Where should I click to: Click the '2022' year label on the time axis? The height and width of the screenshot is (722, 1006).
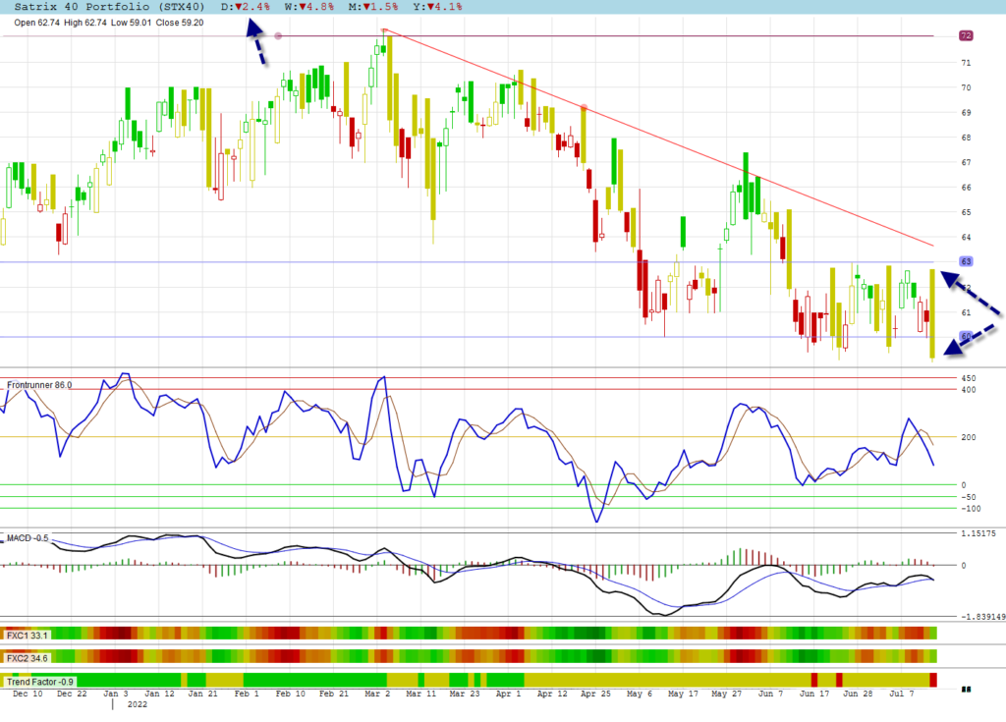pos(138,704)
